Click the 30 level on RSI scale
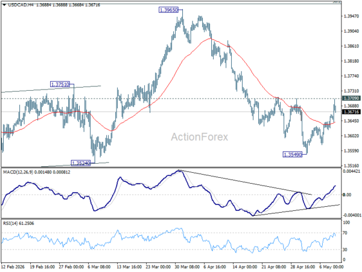 [x=345, y=250]
